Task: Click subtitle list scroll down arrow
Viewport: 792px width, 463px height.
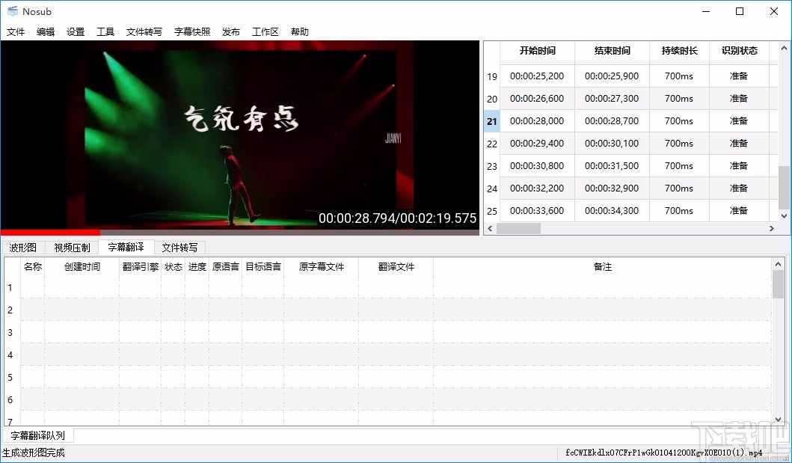Action: click(x=784, y=216)
